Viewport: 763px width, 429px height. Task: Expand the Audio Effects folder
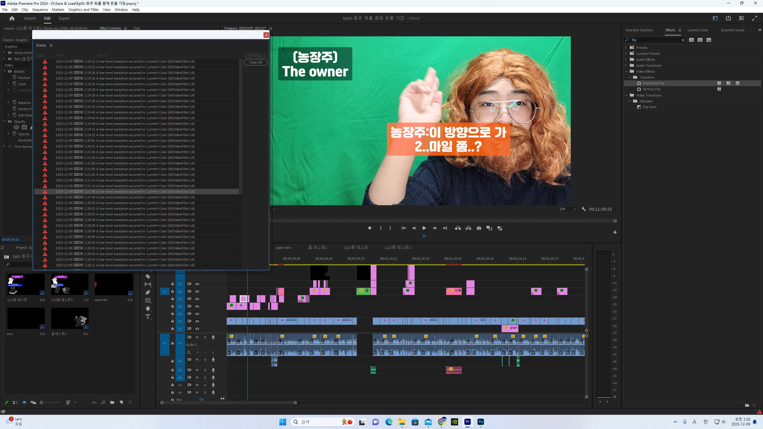click(626, 60)
